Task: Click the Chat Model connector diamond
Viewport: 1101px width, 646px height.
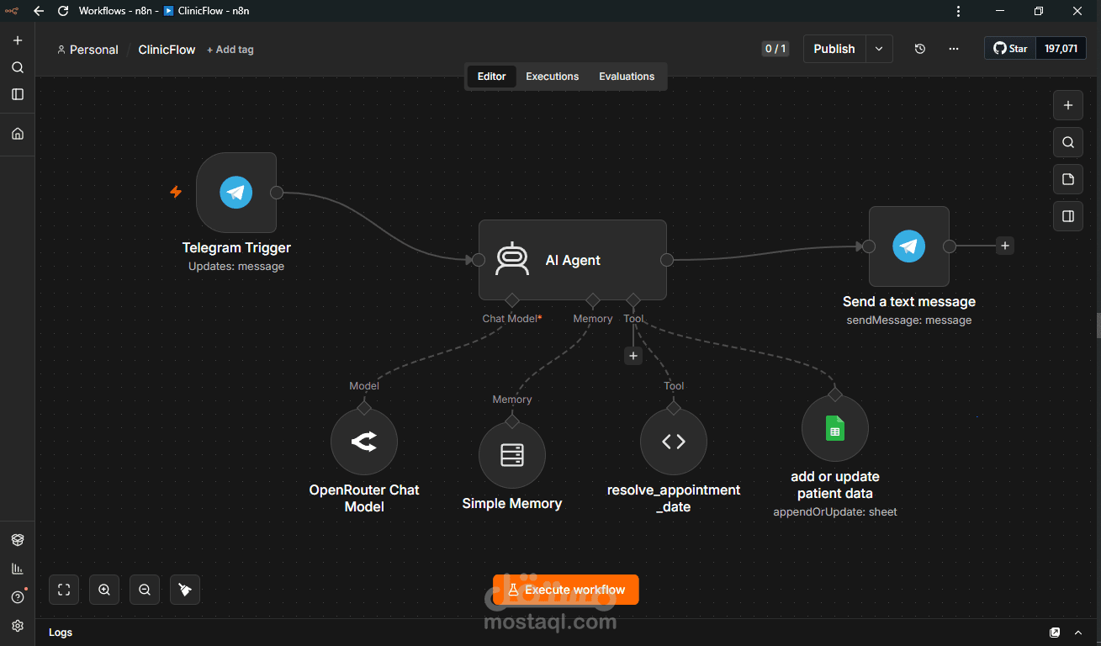Action: (x=511, y=300)
